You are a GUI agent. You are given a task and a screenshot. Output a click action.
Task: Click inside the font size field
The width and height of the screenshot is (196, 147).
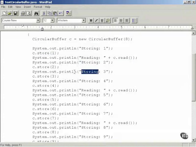coord(47,21)
